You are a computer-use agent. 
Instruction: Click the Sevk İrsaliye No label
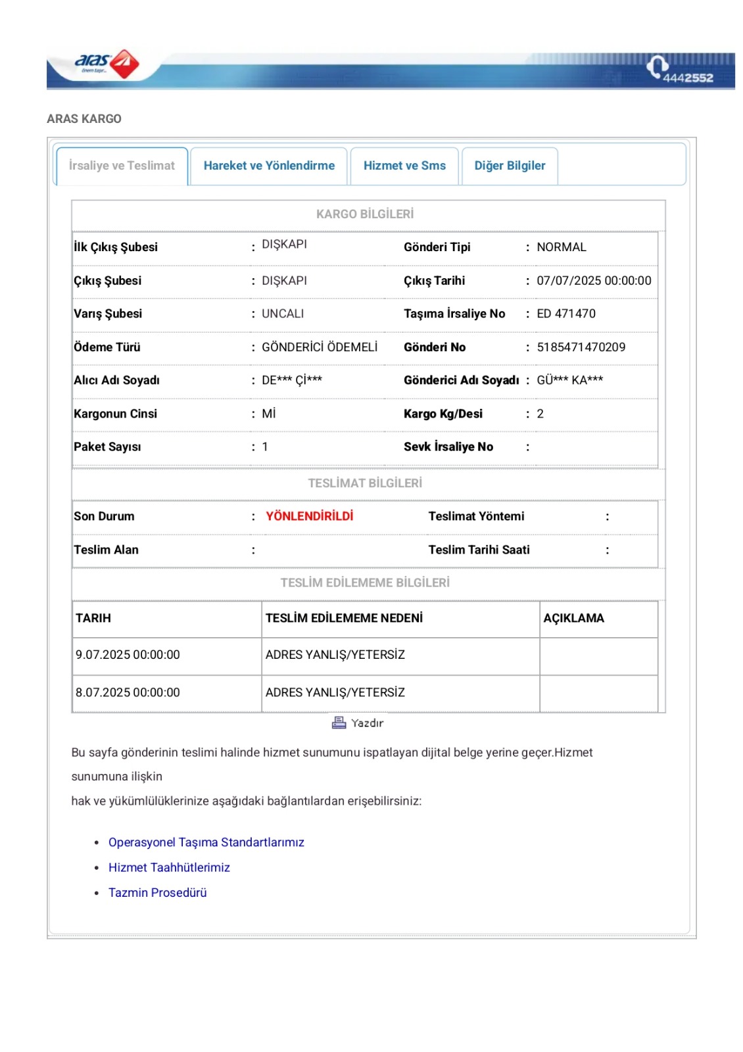tap(448, 446)
